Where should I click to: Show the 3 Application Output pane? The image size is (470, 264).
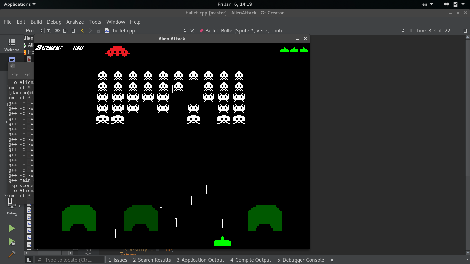(200, 260)
